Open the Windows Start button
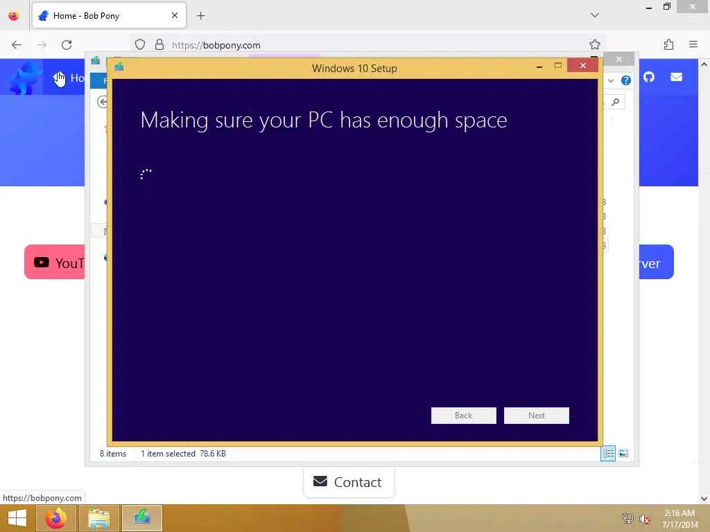This screenshot has width=710, height=532. tap(17, 518)
